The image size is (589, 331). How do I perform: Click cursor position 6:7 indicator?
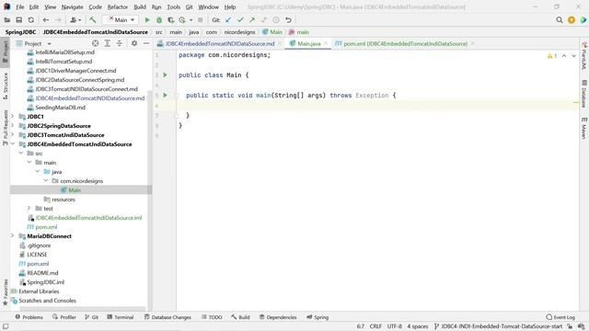pyautogui.click(x=360, y=326)
